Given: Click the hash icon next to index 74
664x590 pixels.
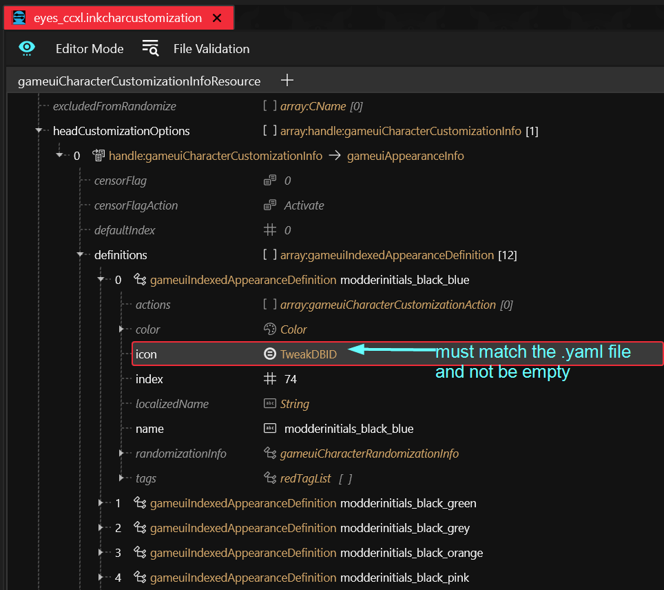Looking at the screenshot, I should tap(270, 379).
